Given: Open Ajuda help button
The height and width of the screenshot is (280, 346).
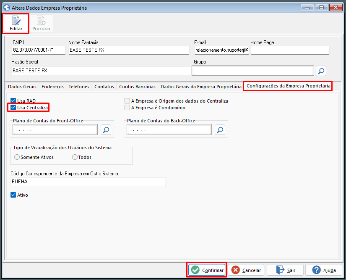Looking at the screenshot, I should [324, 270].
